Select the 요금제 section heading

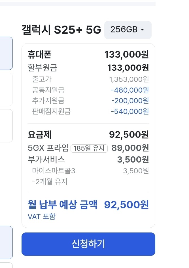(x=40, y=134)
